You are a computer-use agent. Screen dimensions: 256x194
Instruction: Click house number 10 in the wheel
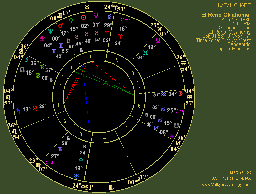(x=92, y=56)
